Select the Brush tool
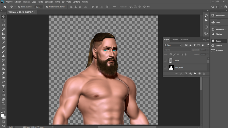Screen dimensions: 228x128 point(3,52)
